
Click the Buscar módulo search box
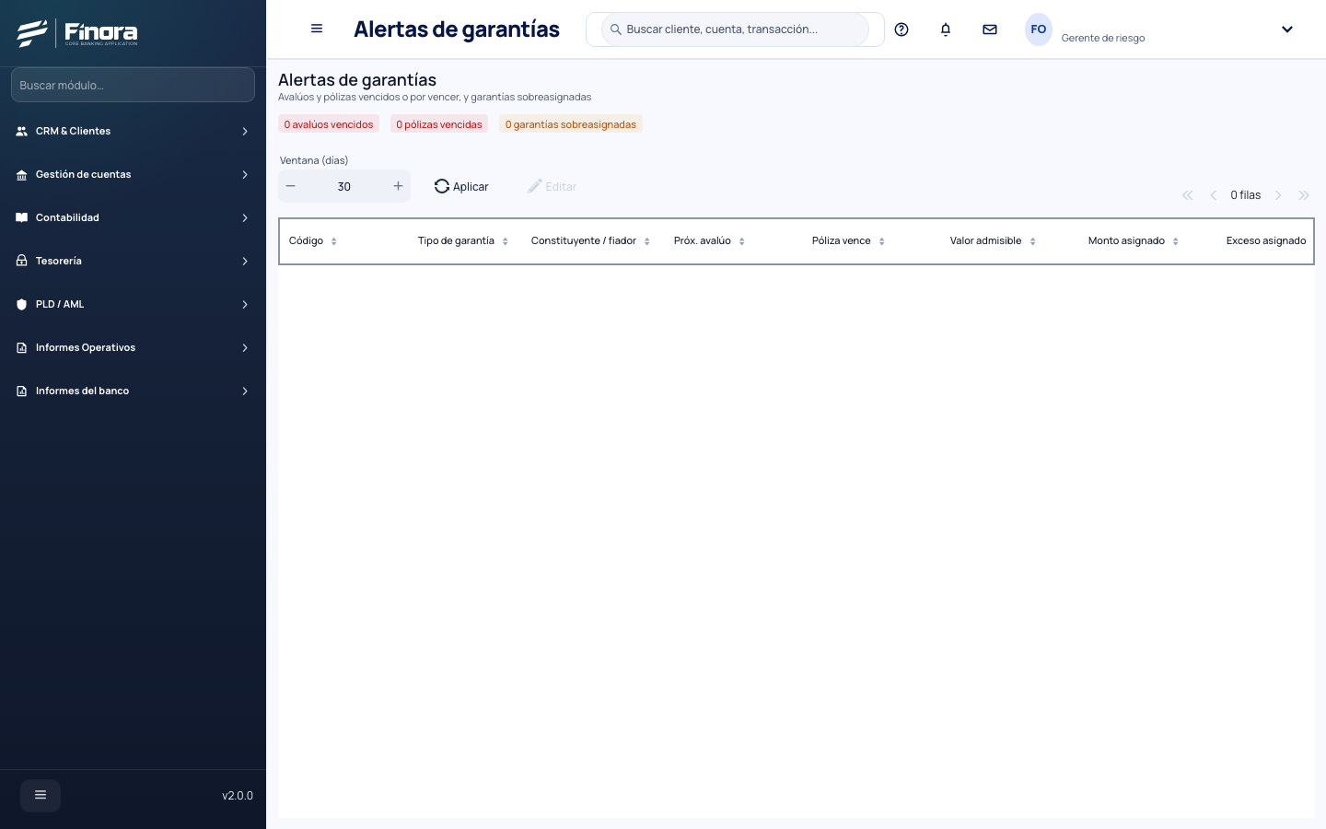(133, 85)
